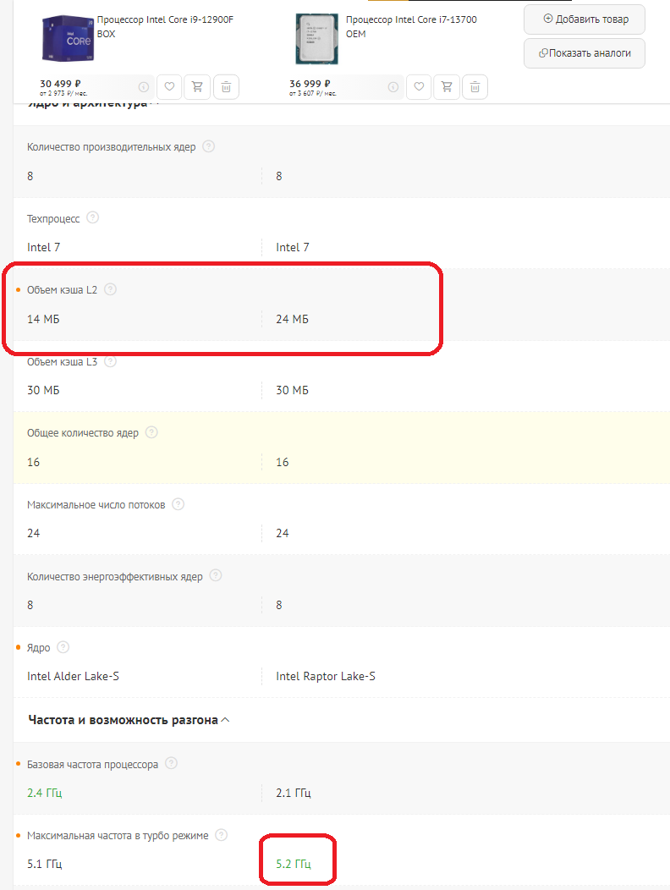The height and width of the screenshot is (890, 670).
Task: Show help for Объем кэша L2
Action: 111,288
